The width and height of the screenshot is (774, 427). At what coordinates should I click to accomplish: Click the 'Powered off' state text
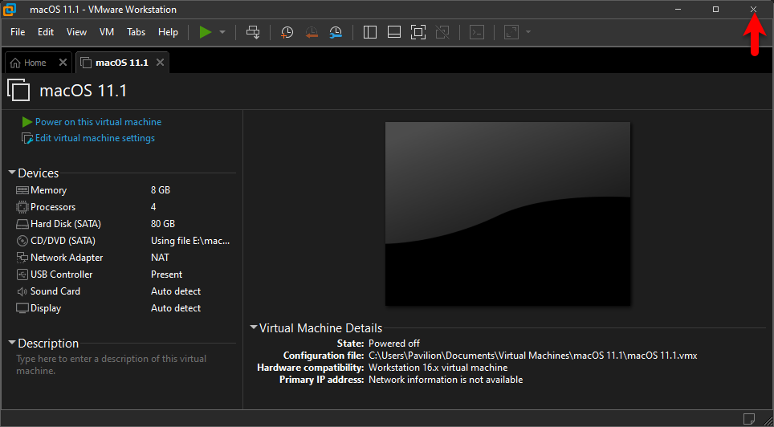point(394,343)
